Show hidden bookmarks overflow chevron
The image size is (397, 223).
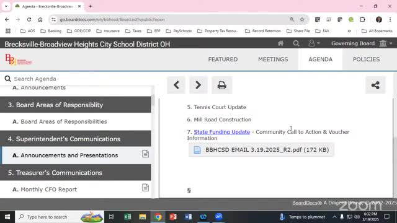click(349, 31)
